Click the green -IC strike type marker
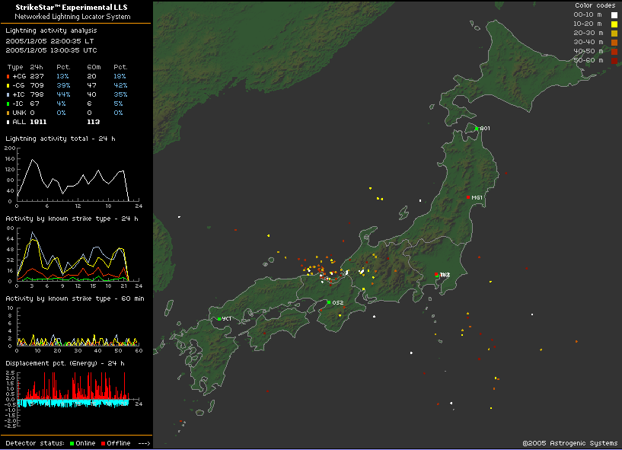This screenshot has height=450, width=622. (x=8, y=104)
